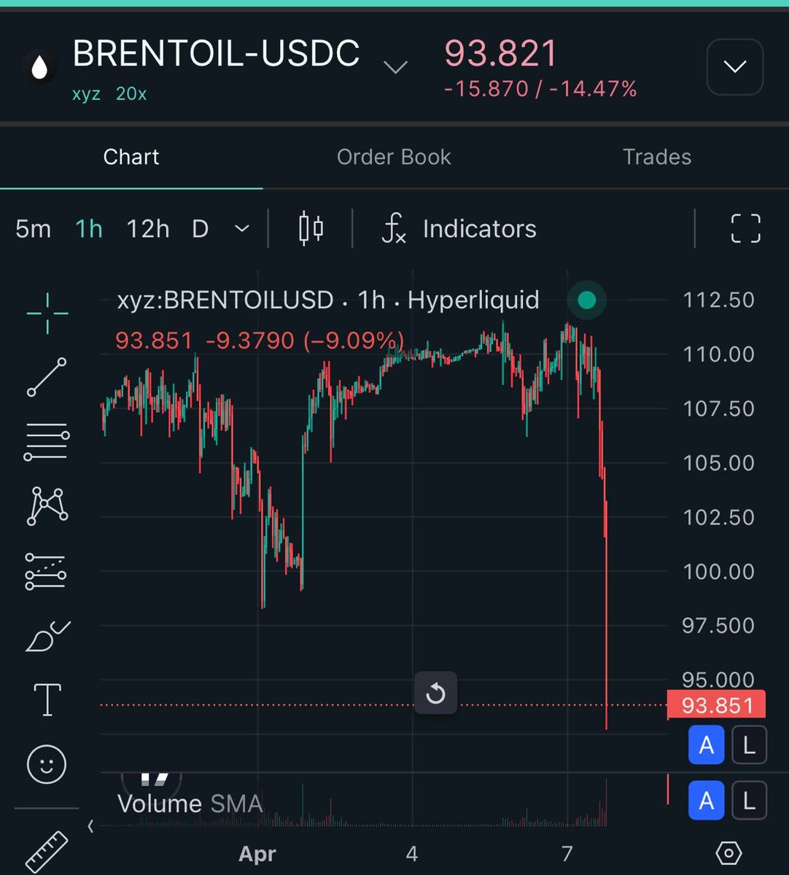Click the 102.50 price axis label

pyautogui.click(x=718, y=517)
